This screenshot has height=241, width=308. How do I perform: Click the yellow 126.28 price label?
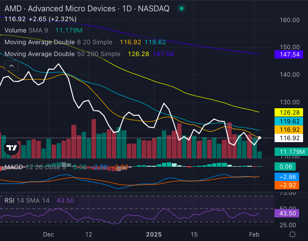click(x=288, y=113)
